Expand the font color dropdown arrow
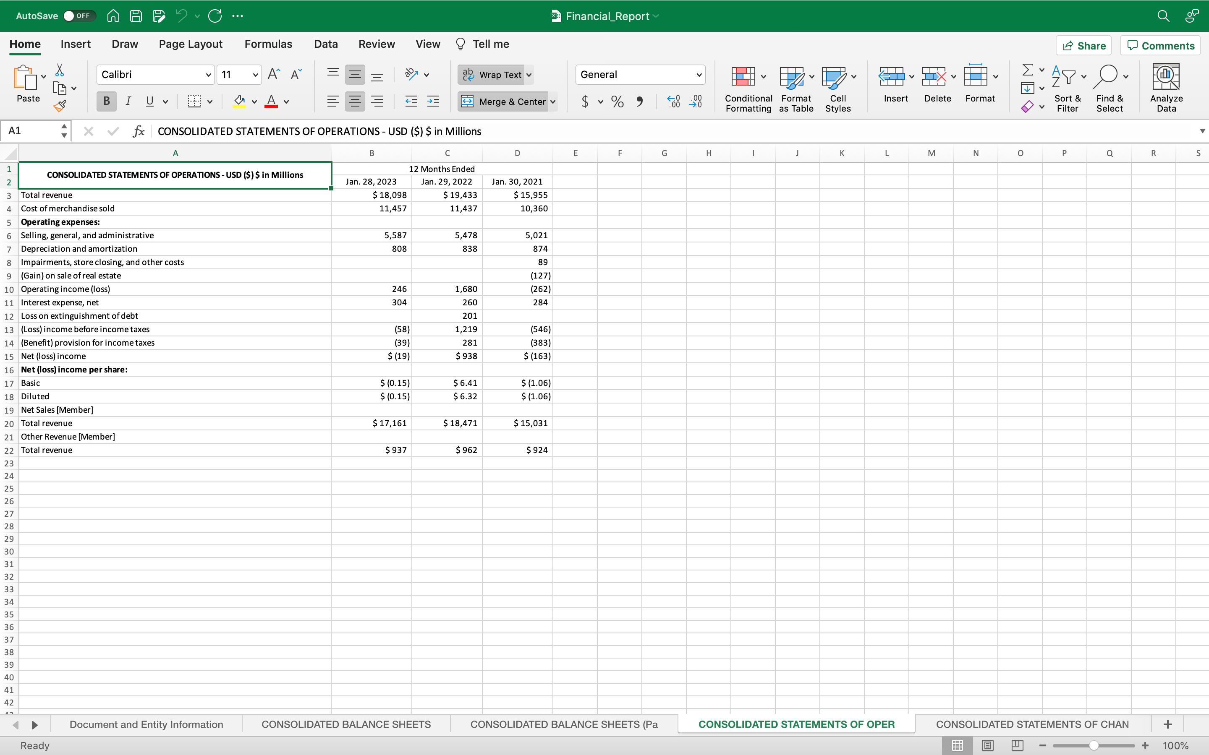The height and width of the screenshot is (755, 1209). point(286,102)
